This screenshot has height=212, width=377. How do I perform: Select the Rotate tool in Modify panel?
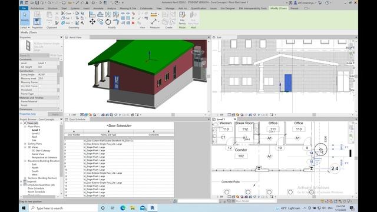click(108, 22)
